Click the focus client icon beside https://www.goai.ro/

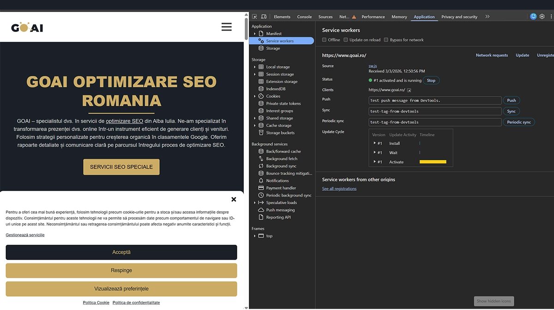(x=409, y=90)
